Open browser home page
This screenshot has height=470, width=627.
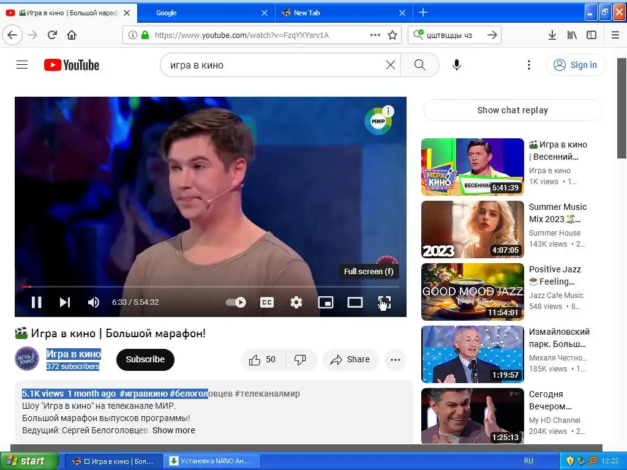coord(72,35)
